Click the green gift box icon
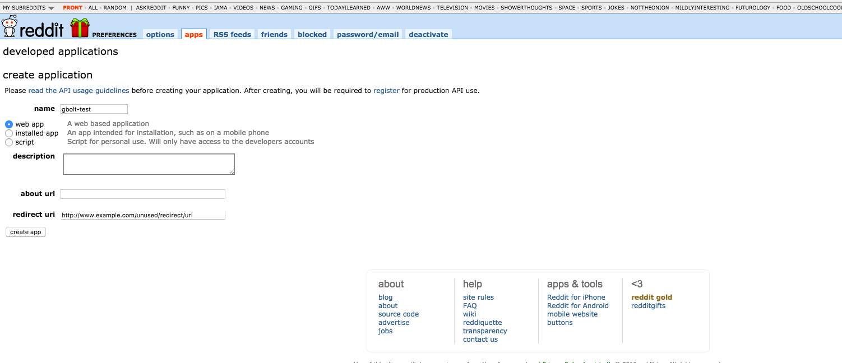This screenshot has height=363, width=842. [x=80, y=27]
